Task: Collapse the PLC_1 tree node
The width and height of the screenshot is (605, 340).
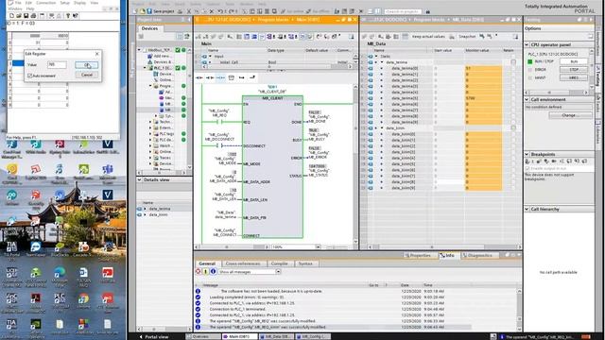Action: point(146,68)
